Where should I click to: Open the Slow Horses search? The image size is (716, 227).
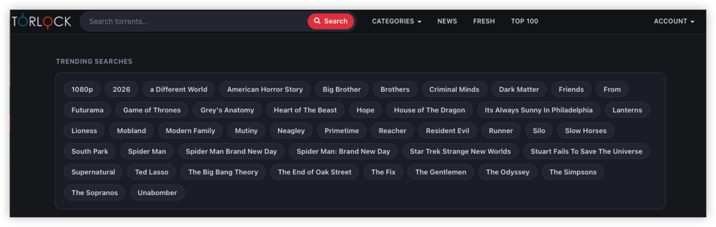click(586, 130)
